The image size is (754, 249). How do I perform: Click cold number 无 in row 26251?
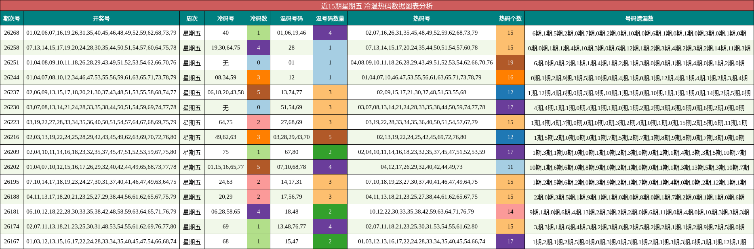pyautogui.click(x=225, y=62)
